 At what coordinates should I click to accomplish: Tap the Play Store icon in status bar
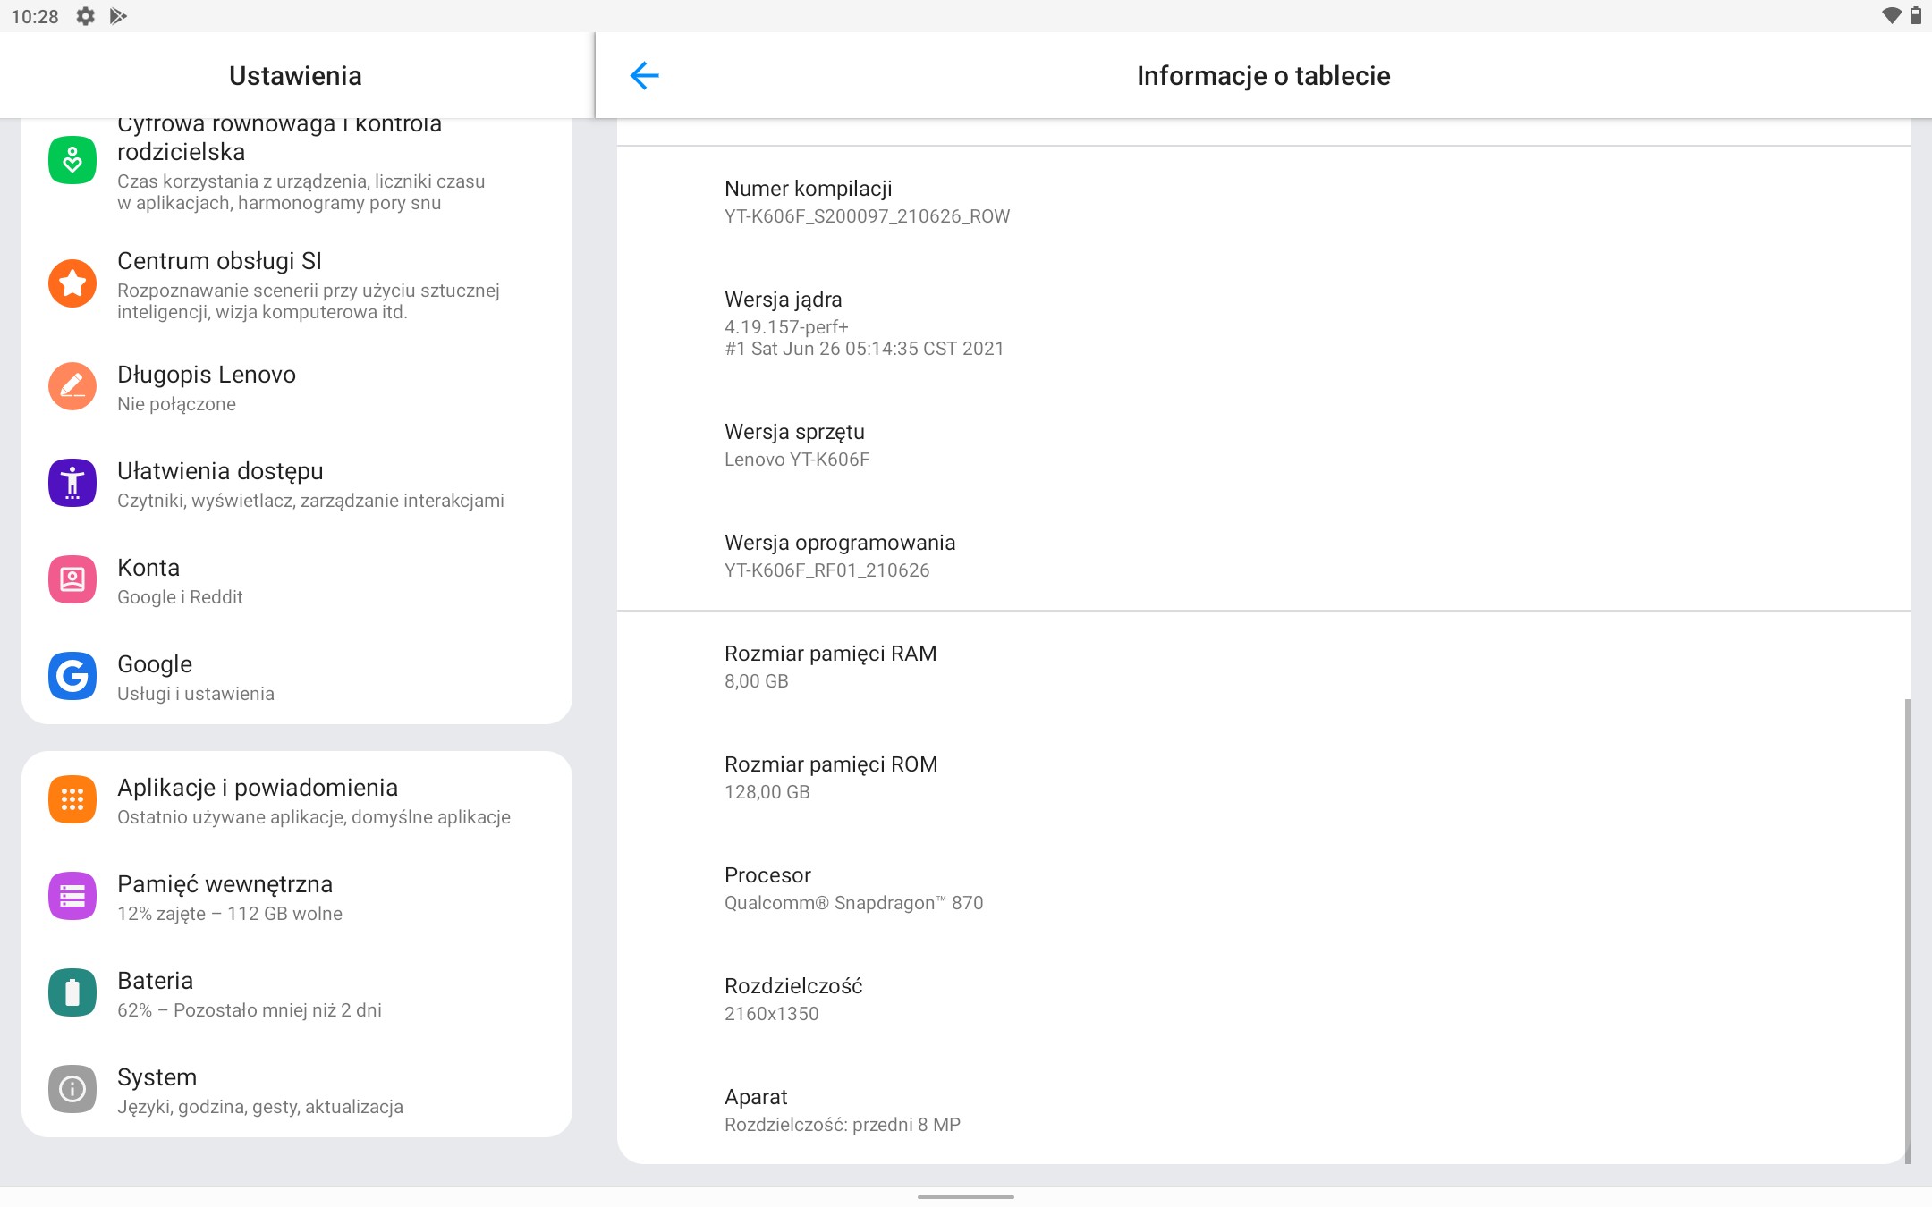pyautogui.click(x=118, y=16)
